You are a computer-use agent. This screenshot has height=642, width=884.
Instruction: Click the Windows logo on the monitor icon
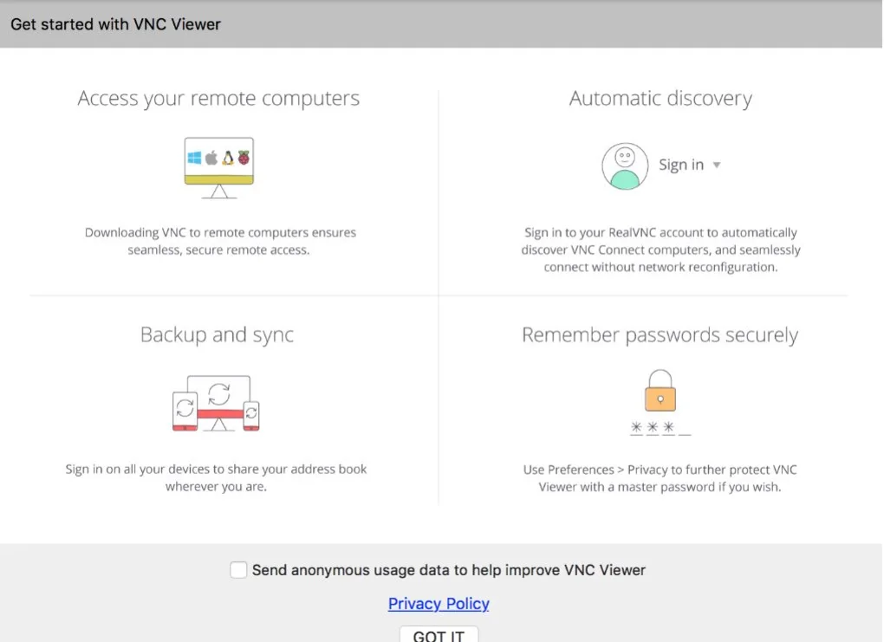[x=194, y=158]
